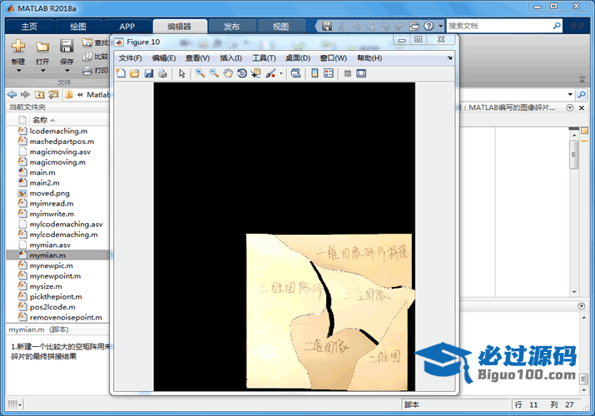Viewport: 595px width, 416px height.
Task: Select mymian.m in the file list
Action: point(47,255)
